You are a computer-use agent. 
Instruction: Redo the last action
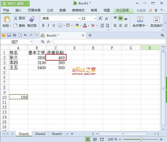click(x=31, y=35)
